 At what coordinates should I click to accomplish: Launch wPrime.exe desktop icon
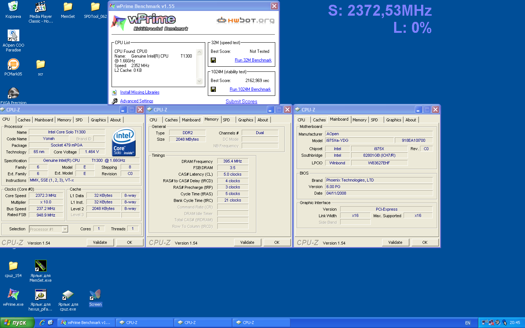point(13,294)
